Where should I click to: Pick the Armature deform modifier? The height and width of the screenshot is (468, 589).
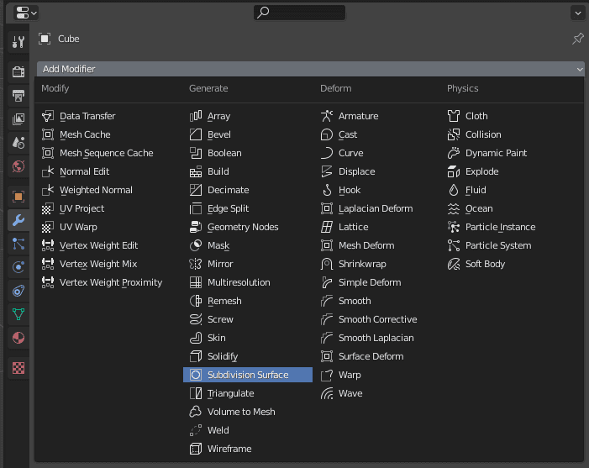(x=357, y=116)
